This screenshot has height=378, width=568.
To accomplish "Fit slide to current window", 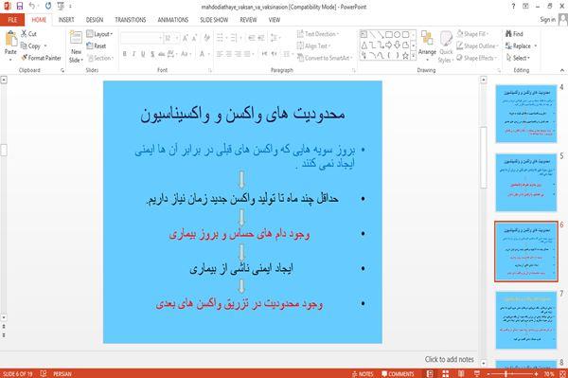I will pos(563,373).
